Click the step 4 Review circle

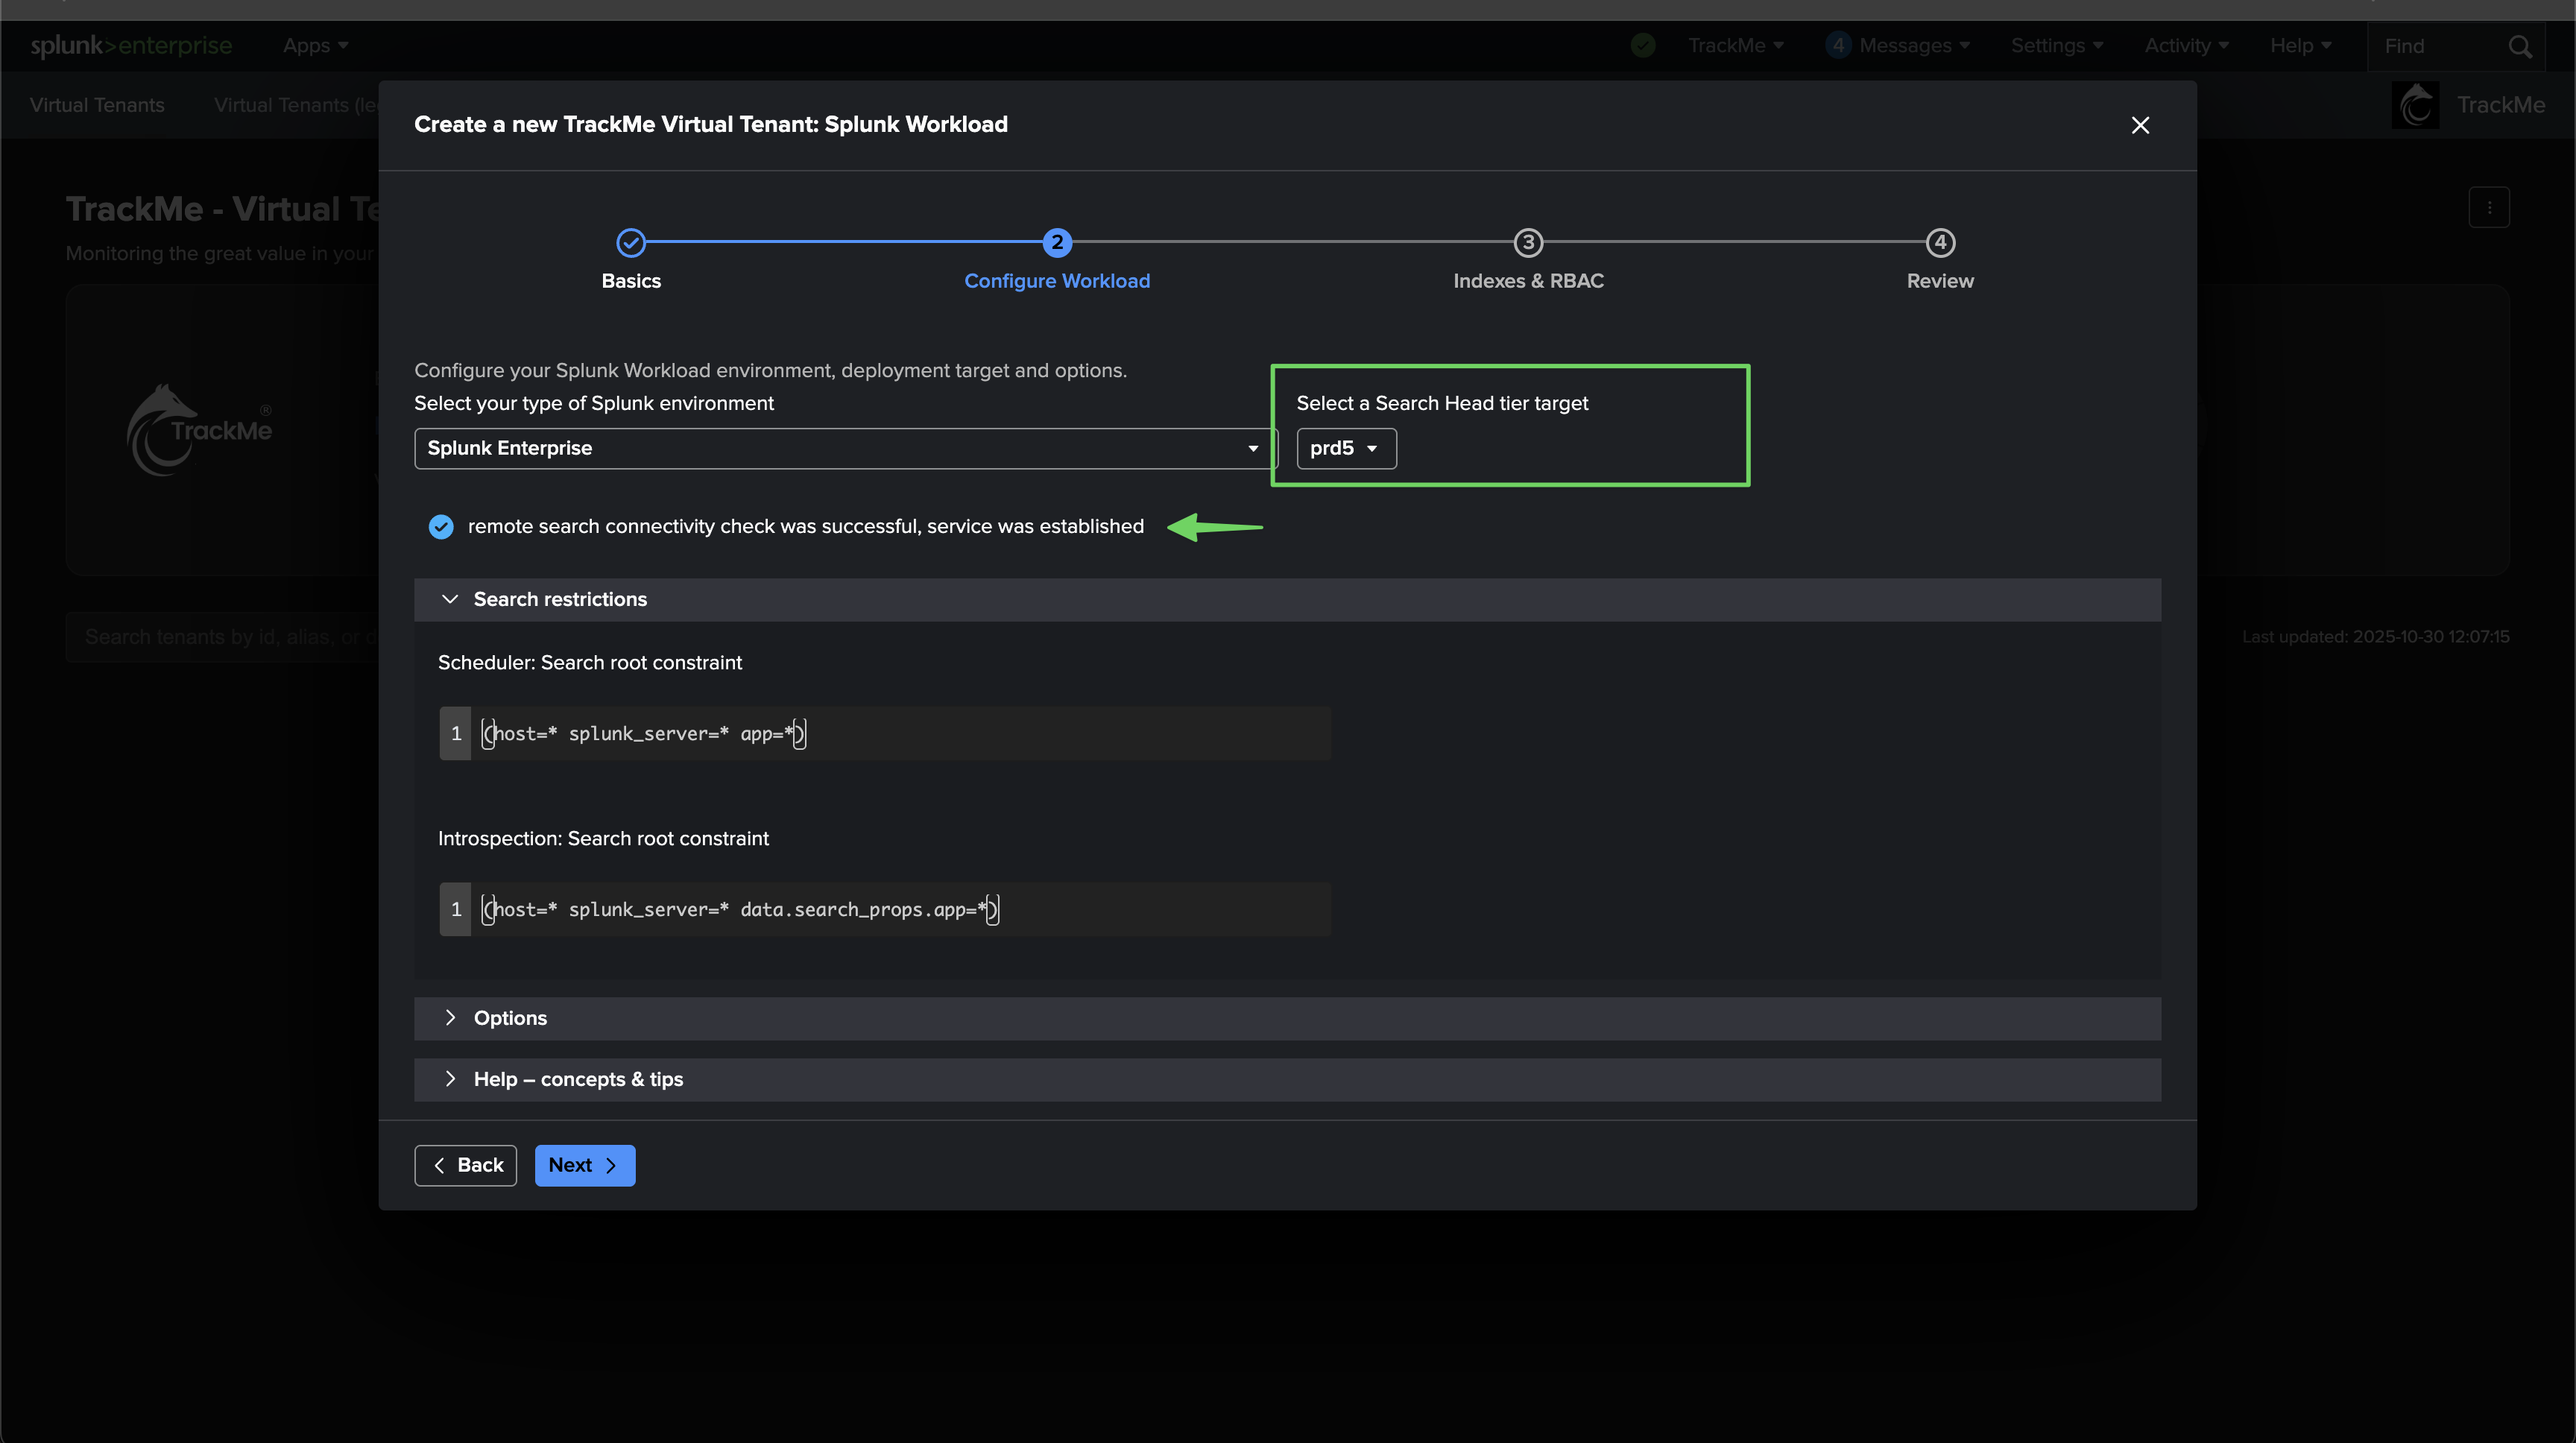coord(1940,242)
